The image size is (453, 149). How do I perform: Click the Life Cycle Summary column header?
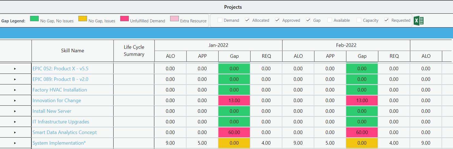coord(134,51)
